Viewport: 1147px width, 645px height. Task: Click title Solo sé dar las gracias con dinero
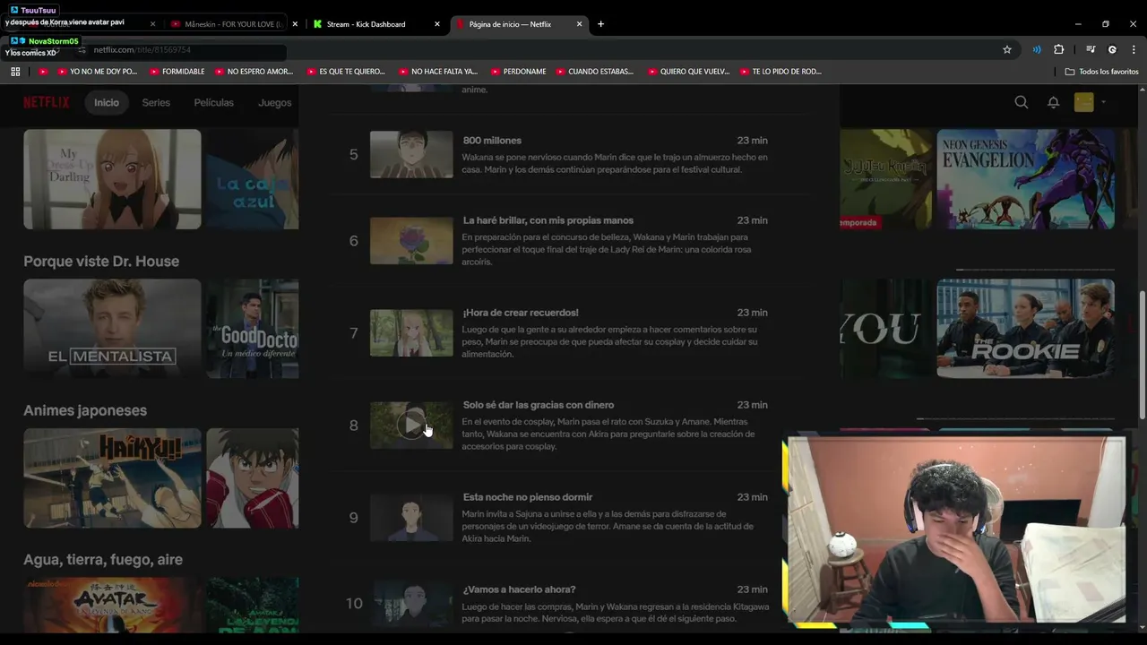(x=539, y=405)
